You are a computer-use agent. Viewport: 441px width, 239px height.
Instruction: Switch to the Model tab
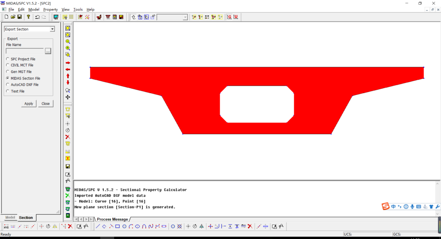coord(10,217)
